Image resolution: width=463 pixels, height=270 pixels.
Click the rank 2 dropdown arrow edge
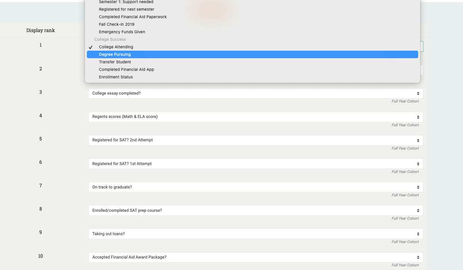click(421, 70)
